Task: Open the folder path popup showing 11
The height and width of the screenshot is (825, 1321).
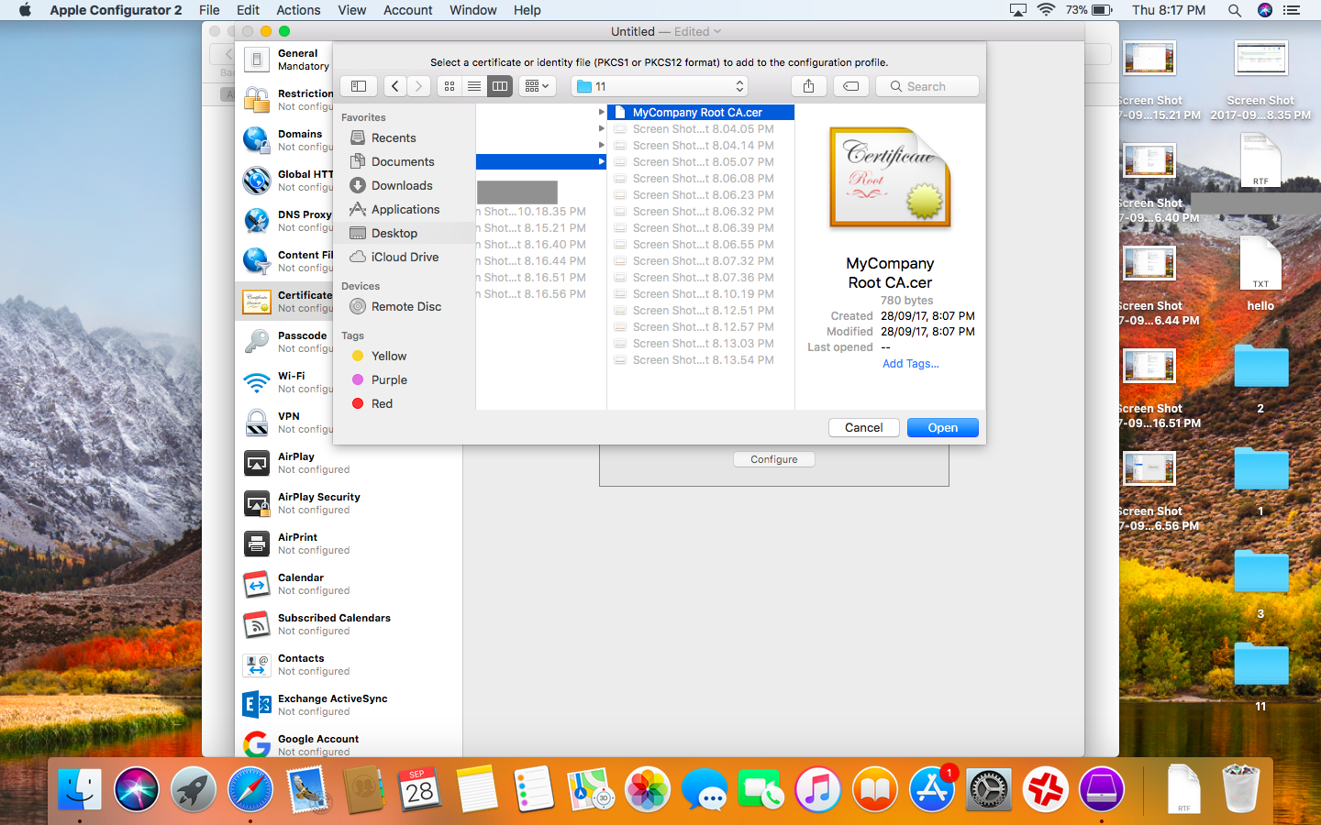Action: [660, 86]
